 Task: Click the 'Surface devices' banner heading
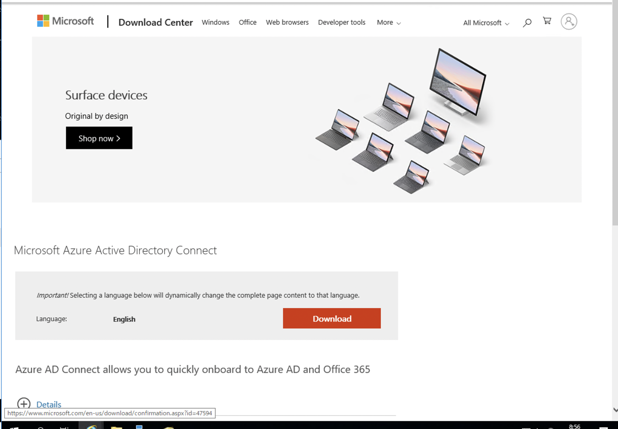(106, 95)
